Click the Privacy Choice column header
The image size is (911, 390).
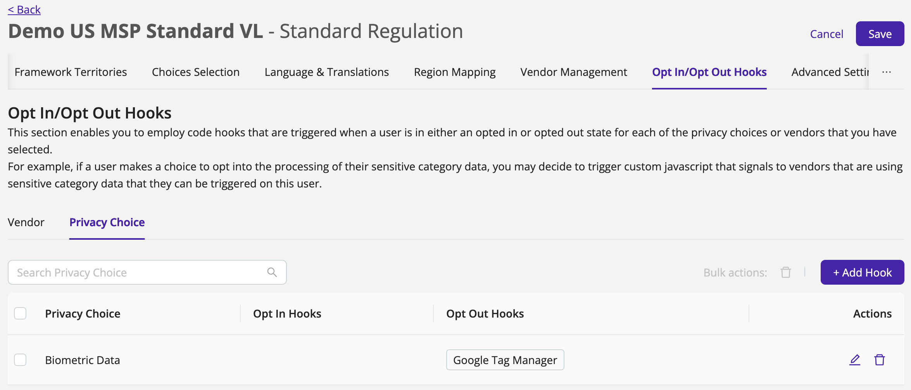tap(83, 313)
